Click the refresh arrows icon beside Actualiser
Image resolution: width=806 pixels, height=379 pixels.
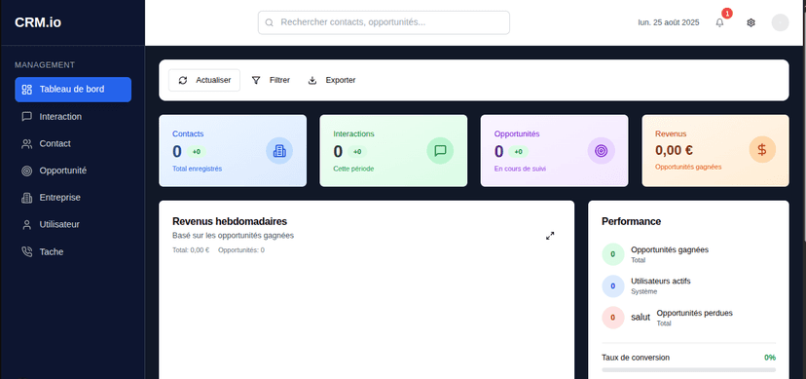183,80
